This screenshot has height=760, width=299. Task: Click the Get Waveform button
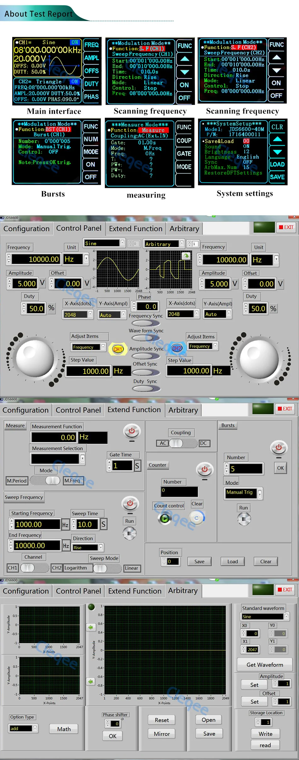(x=264, y=664)
